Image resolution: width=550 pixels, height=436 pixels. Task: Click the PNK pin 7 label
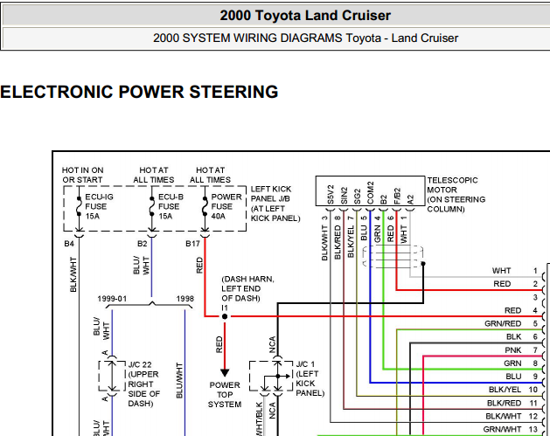[x=513, y=350]
